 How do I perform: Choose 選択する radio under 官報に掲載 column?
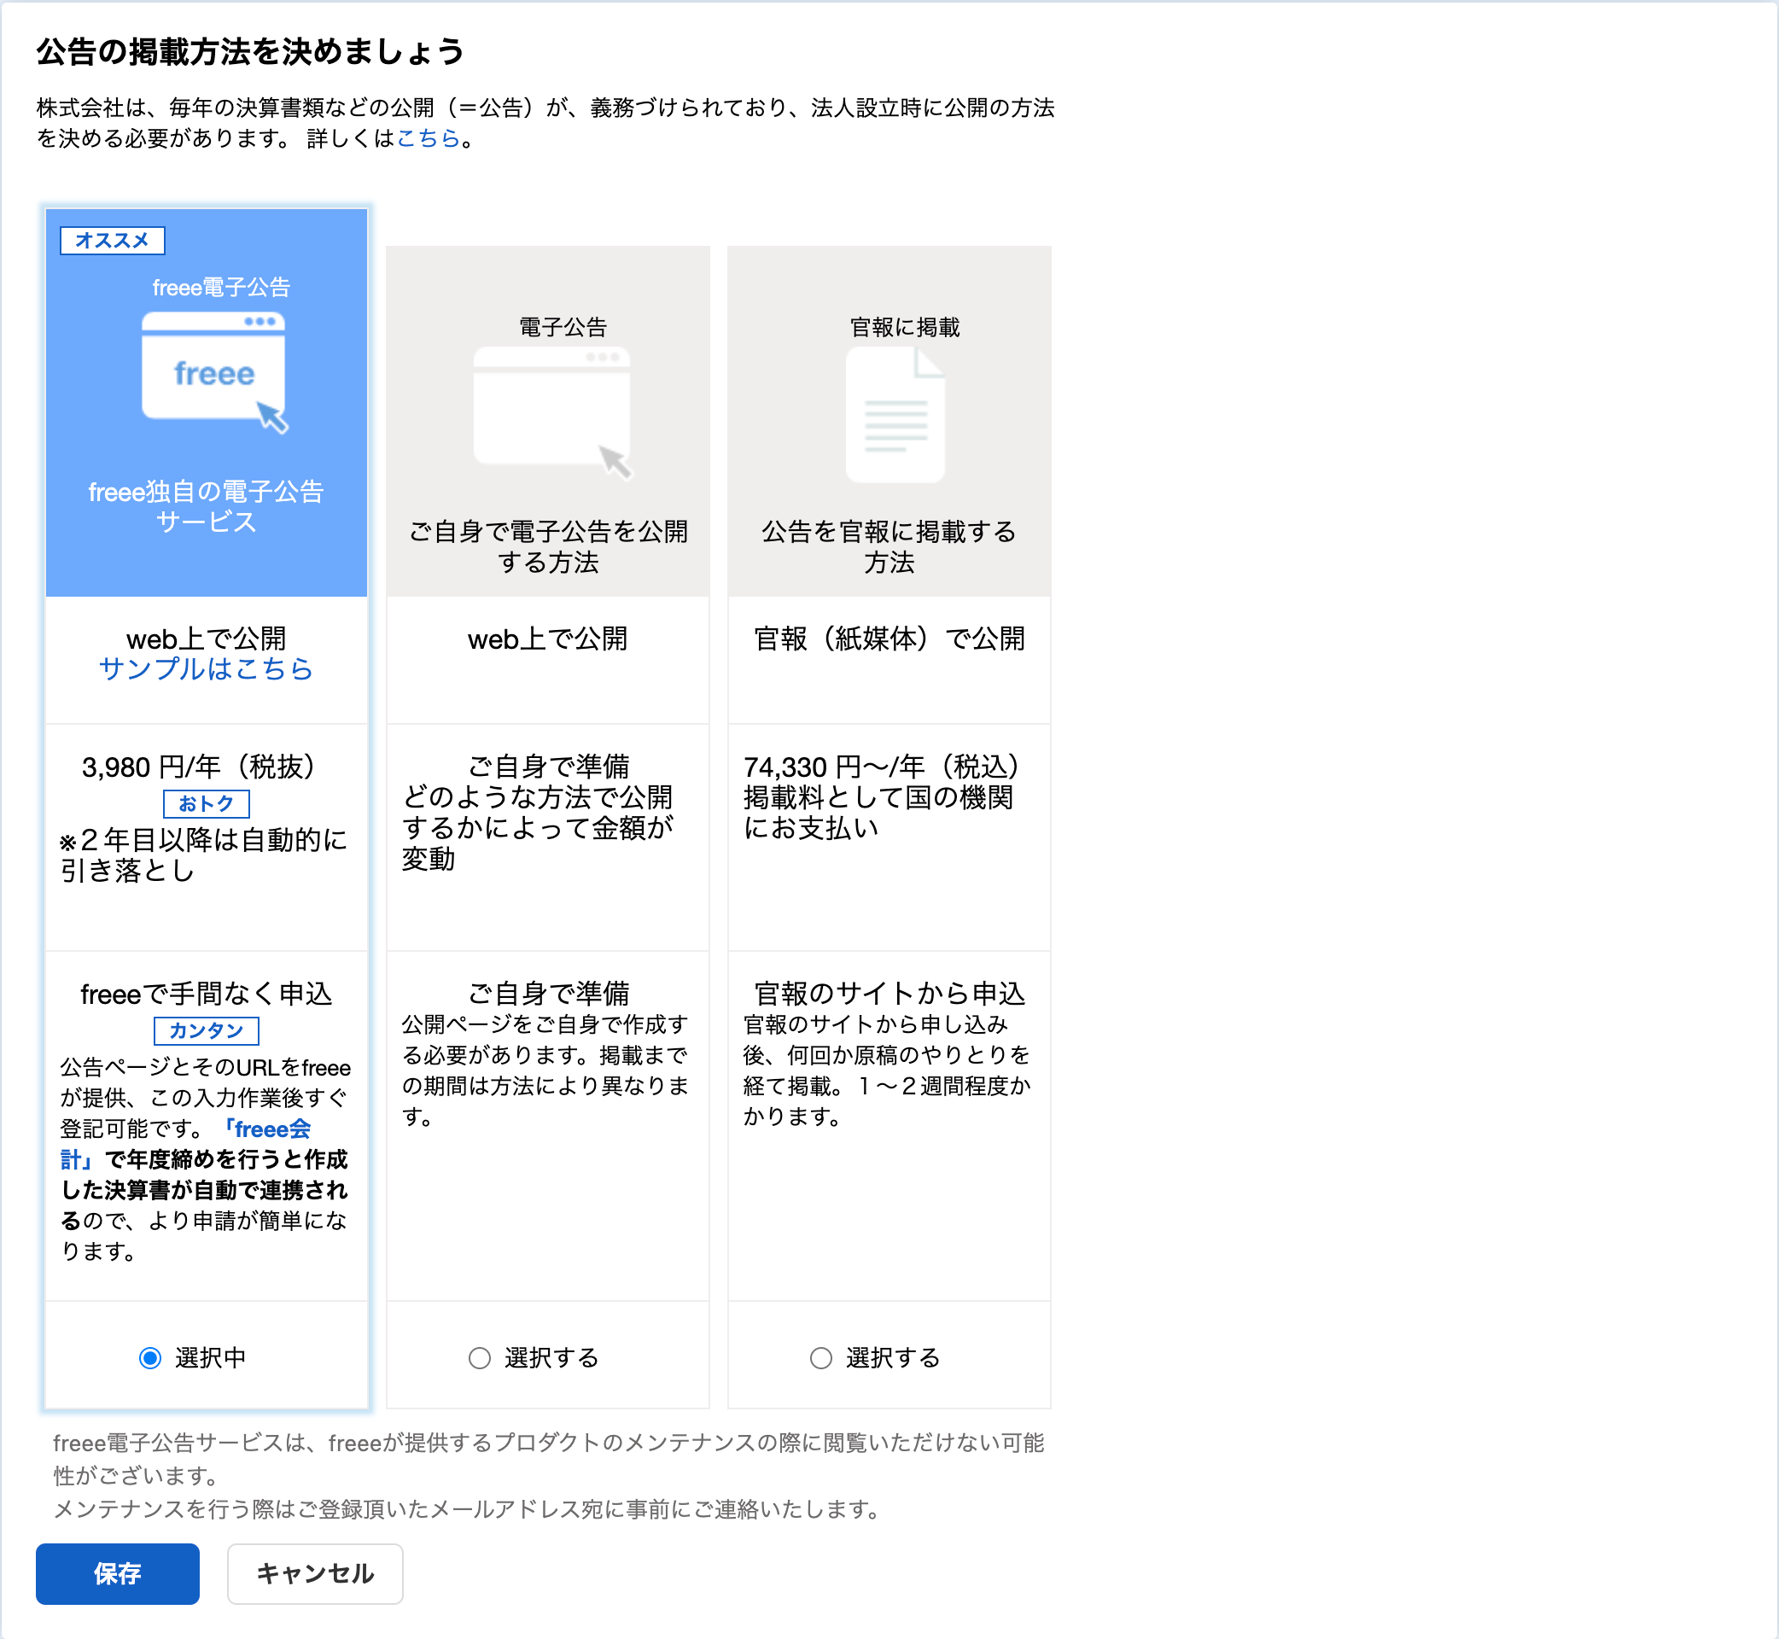[821, 1358]
